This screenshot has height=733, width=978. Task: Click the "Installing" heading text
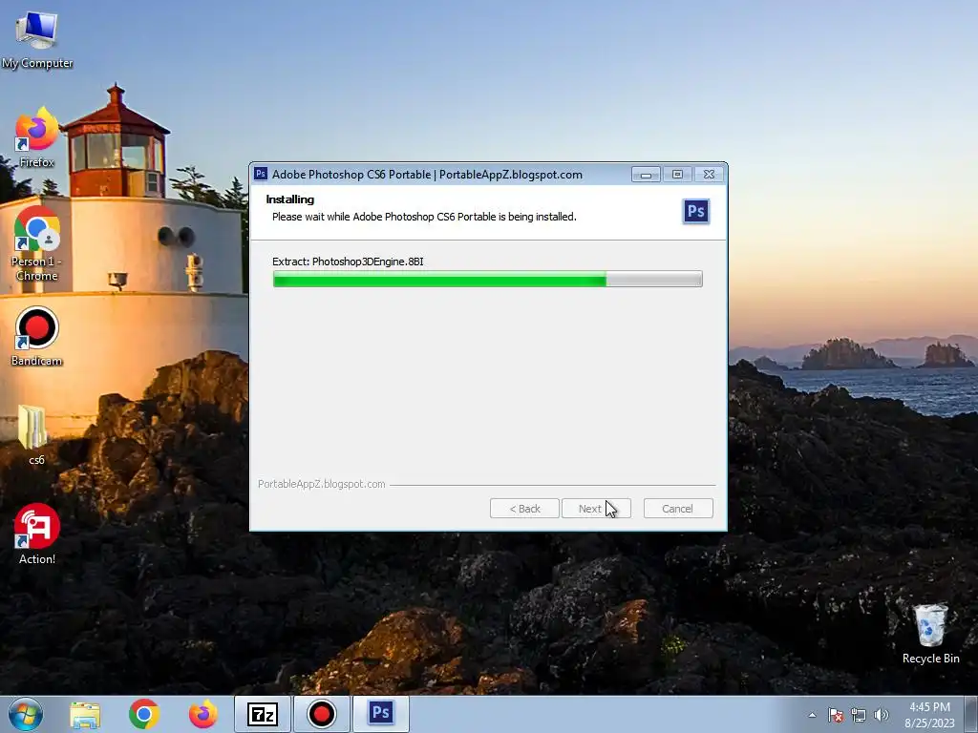[x=290, y=199]
